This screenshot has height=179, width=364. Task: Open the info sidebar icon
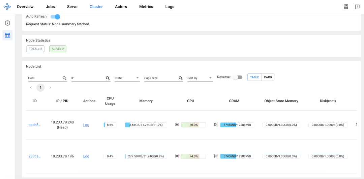[x=7, y=23]
